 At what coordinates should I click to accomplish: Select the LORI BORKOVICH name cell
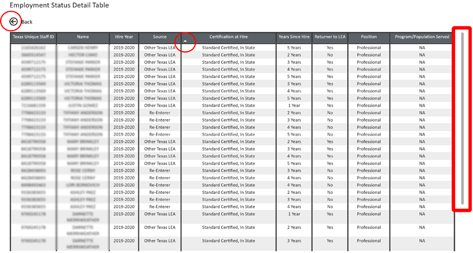click(83, 185)
